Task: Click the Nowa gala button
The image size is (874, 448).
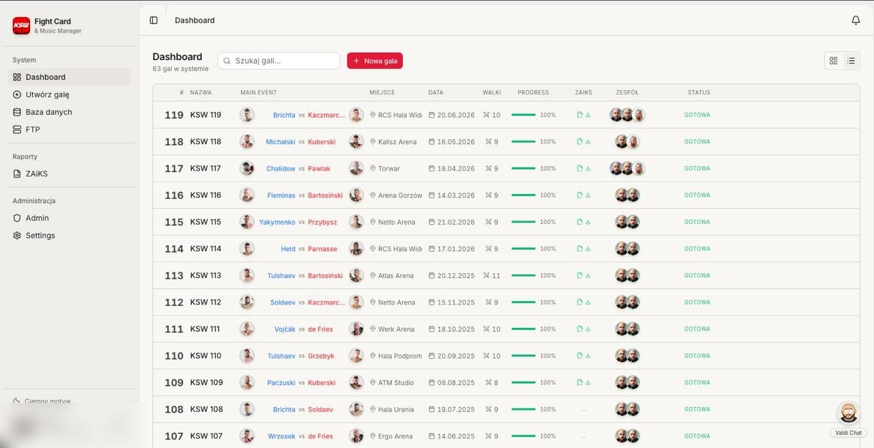Action: pos(375,61)
